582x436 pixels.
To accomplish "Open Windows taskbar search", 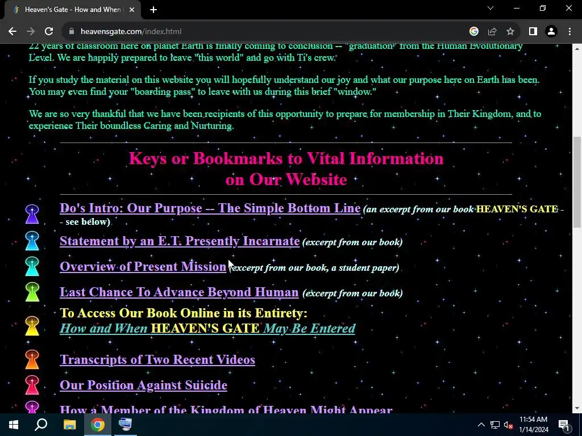I will pyautogui.click(x=41, y=425).
